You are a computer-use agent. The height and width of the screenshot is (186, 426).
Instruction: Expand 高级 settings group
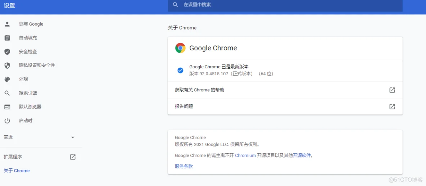click(41, 137)
